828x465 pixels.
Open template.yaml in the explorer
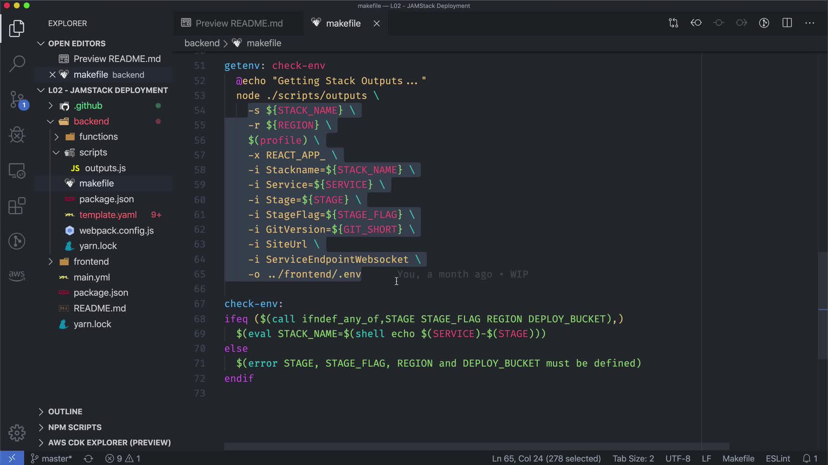(108, 215)
